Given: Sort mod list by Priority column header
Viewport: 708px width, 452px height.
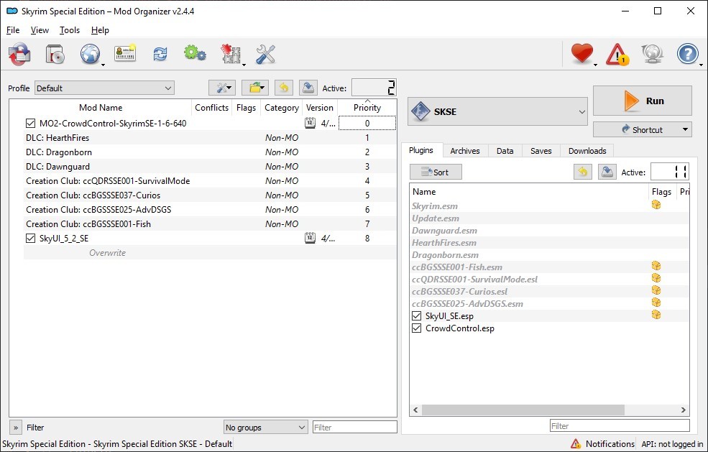Looking at the screenshot, I should pyautogui.click(x=367, y=107).
